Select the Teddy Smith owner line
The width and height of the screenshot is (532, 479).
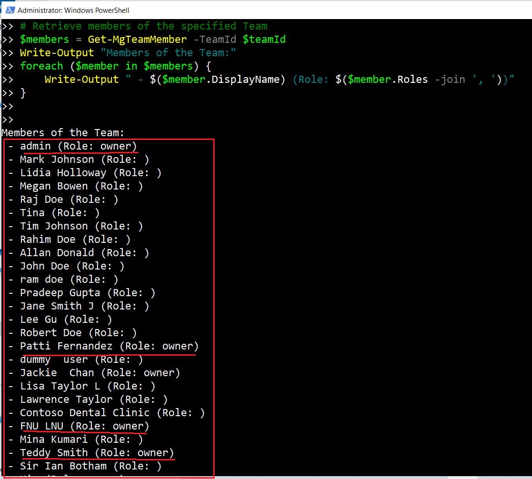tap(97, 452)
